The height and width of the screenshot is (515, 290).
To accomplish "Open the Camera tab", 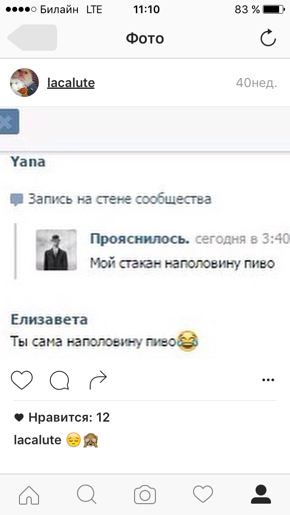I will 145,495.
